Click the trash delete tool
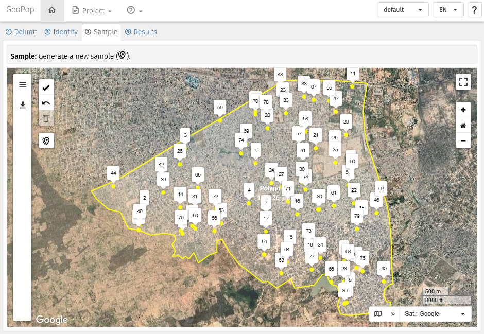 (46, 119)
